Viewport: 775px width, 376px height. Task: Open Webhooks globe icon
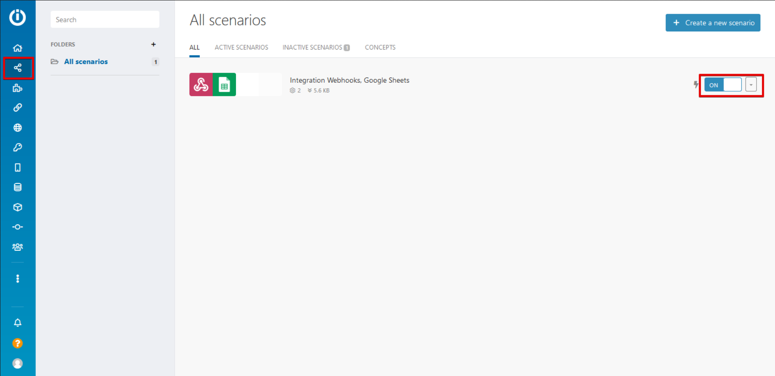click(x=18, y=127)
